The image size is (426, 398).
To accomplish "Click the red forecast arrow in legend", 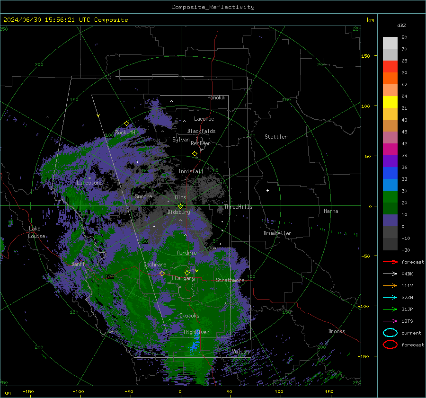I will pos(390,262).
